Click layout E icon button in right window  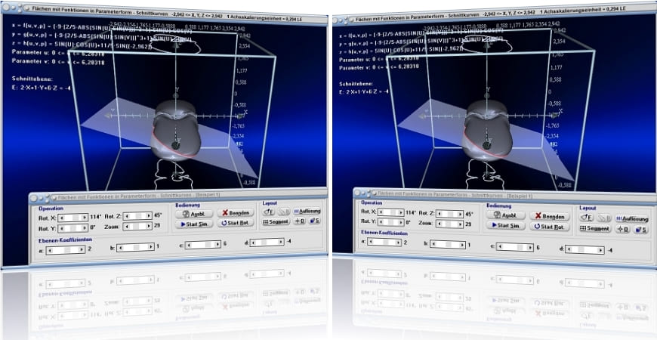click(586, 218)
